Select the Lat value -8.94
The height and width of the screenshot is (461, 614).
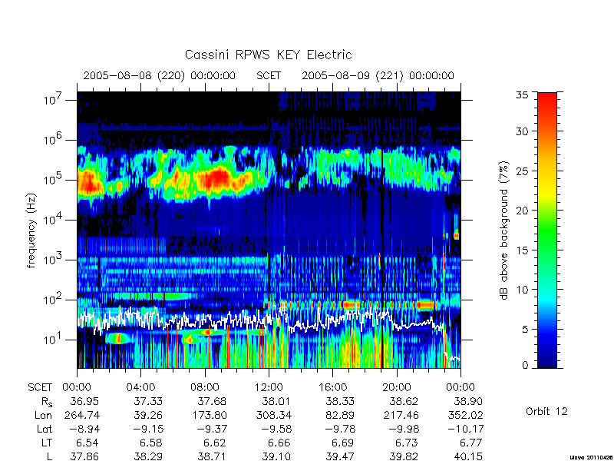(x=84, y=429)
